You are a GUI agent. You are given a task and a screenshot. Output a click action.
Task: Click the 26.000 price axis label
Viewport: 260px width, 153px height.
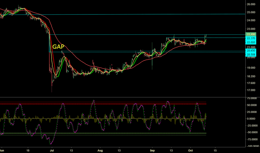tap(251, 4)
